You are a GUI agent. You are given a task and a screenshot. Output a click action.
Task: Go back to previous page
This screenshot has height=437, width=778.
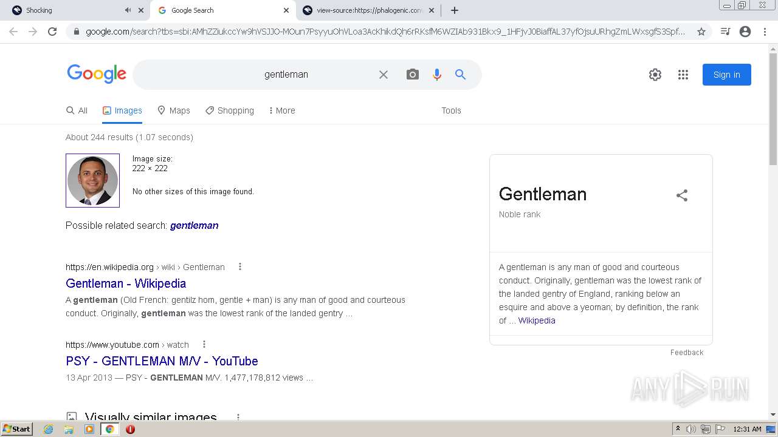pos(13,32)
